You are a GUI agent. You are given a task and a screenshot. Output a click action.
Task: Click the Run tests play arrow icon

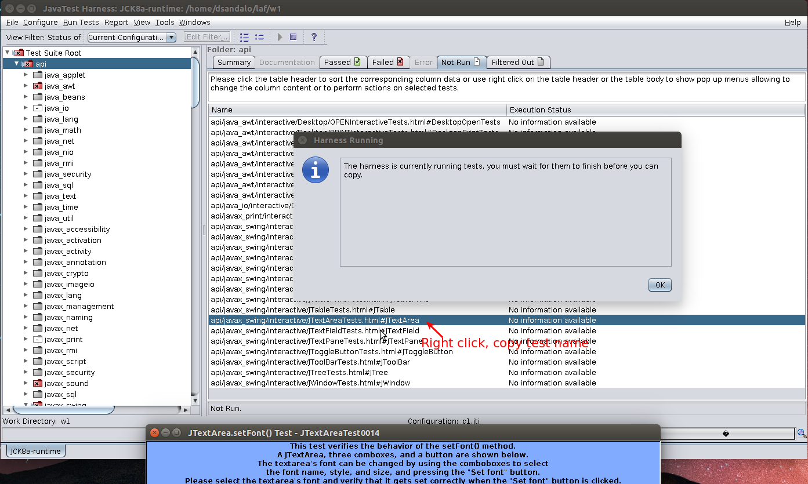click(280, 37)
